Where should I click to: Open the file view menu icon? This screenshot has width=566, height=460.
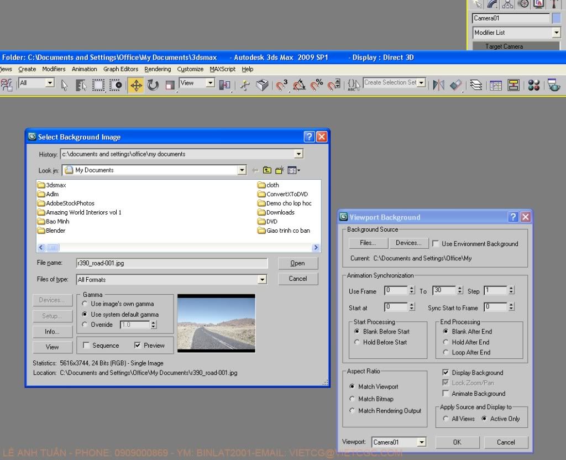294,170
